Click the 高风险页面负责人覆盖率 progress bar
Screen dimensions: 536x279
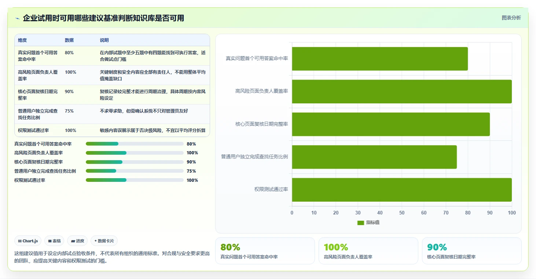[x=135, y=153]
